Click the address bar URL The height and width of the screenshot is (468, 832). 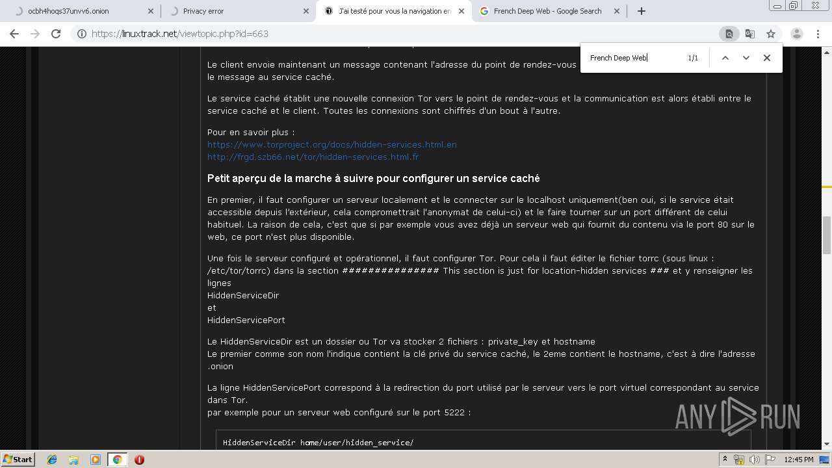180,34
